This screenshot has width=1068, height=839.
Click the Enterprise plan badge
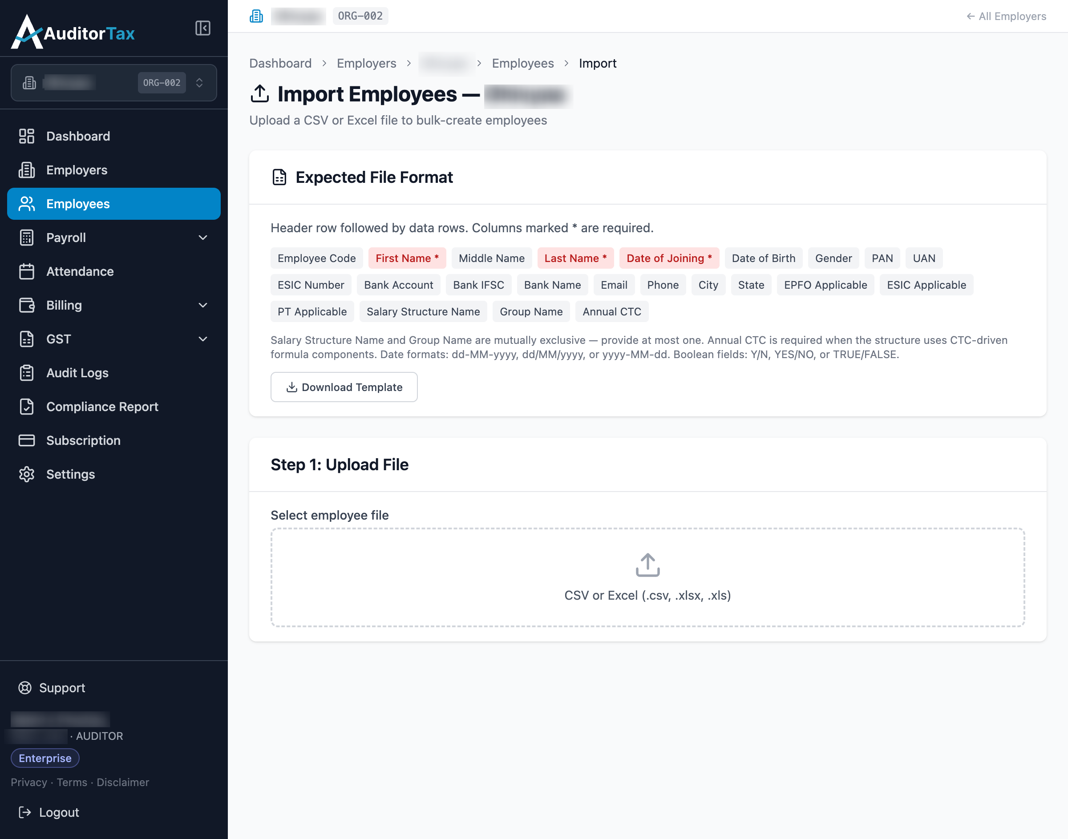pos(45,758)
